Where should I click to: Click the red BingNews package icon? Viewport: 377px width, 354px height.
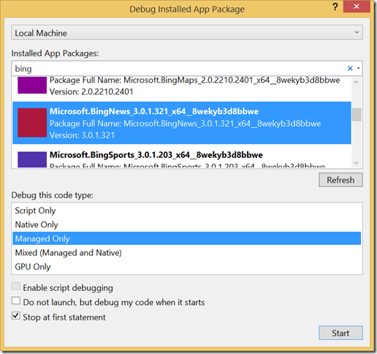pos(32,123)
